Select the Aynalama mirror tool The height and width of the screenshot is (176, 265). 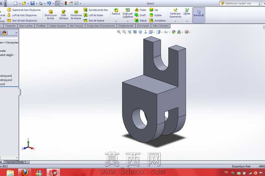coord(157,20)
